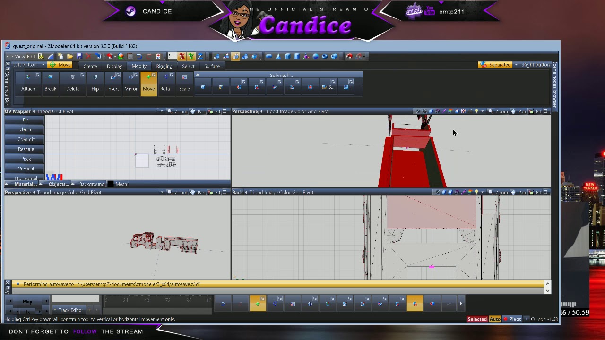Click the Pin button
Image resolution: width=605 pixels, height=340 pixels.
coord(26,120)
